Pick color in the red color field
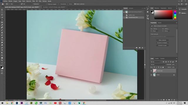This screenshot has width=188, height=105. pyautogui.click(x=163, y=15)
